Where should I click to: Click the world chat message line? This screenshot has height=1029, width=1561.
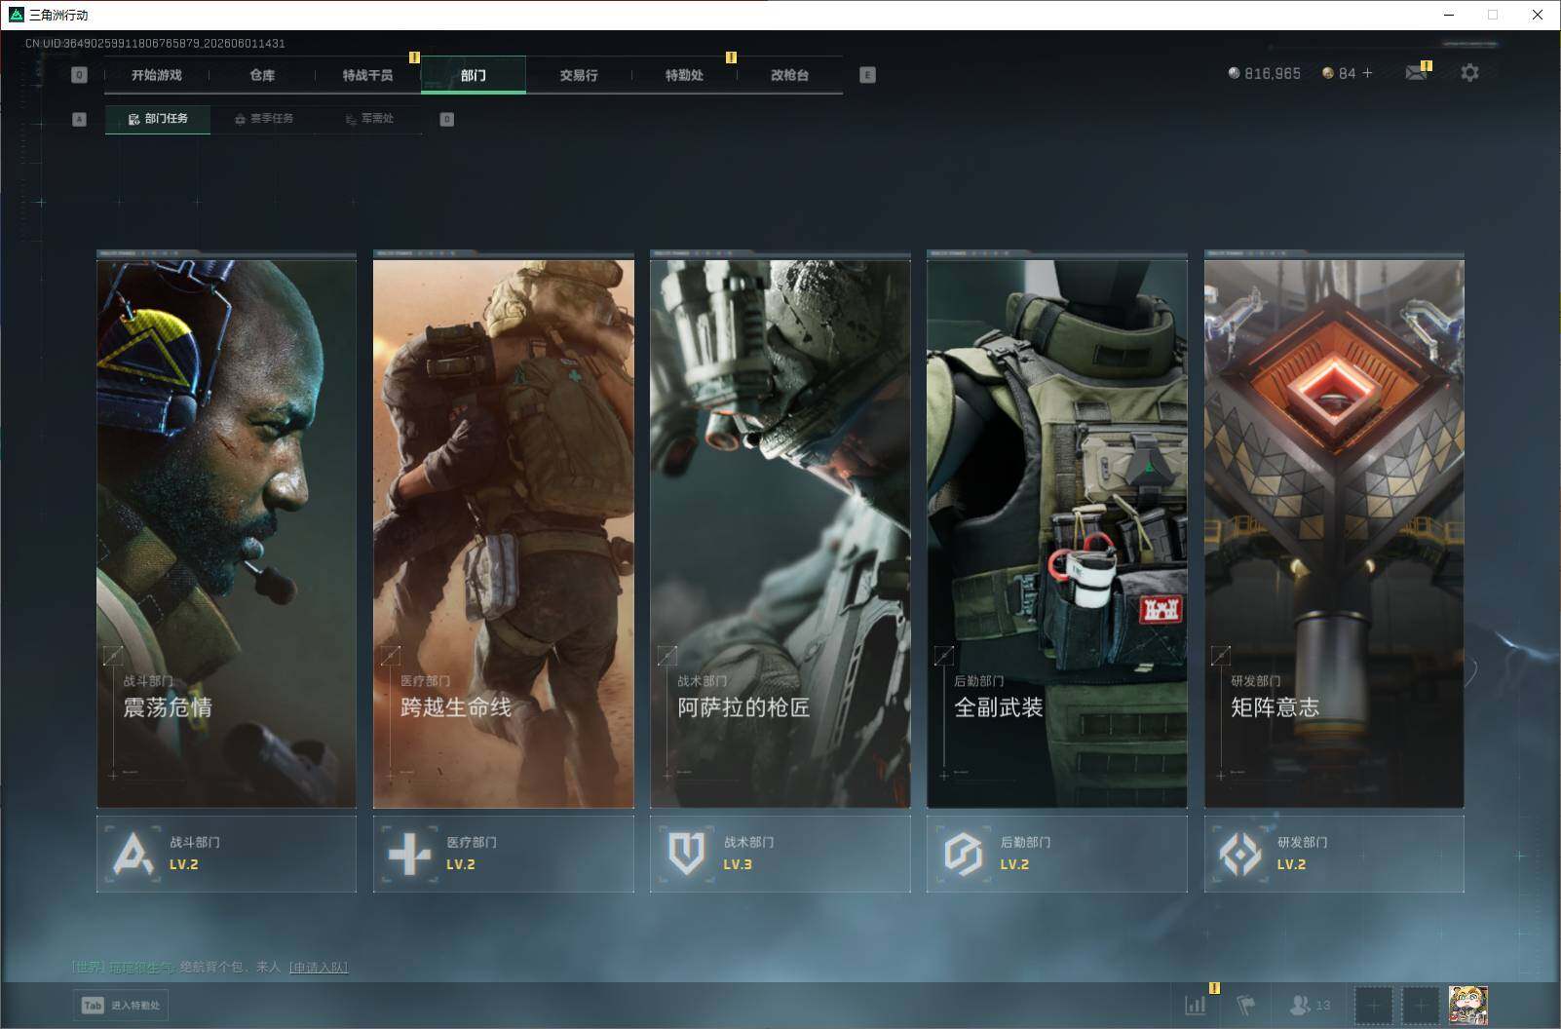tap(210, 967)
